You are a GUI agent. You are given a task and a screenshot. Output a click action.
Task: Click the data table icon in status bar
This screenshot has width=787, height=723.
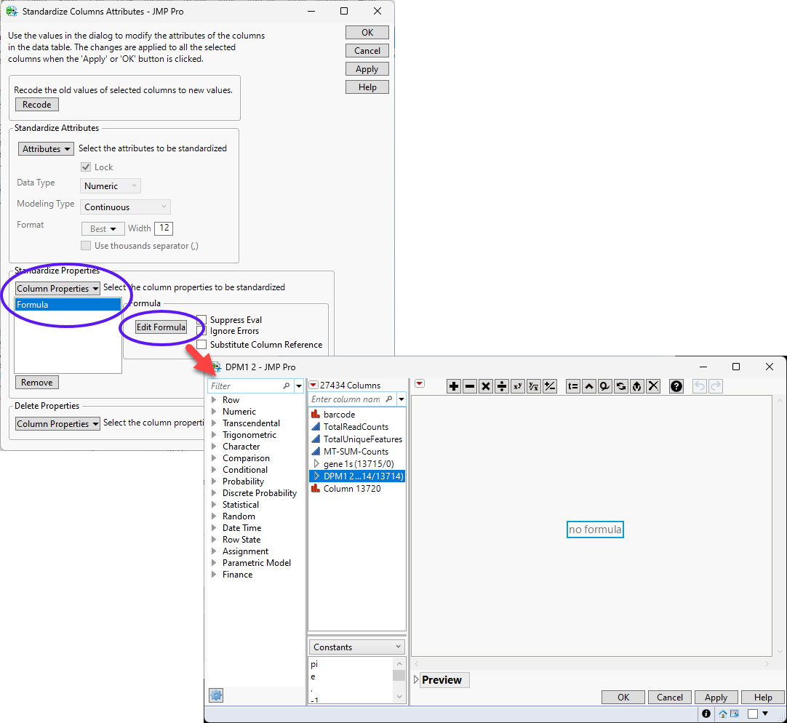(735, 714)
